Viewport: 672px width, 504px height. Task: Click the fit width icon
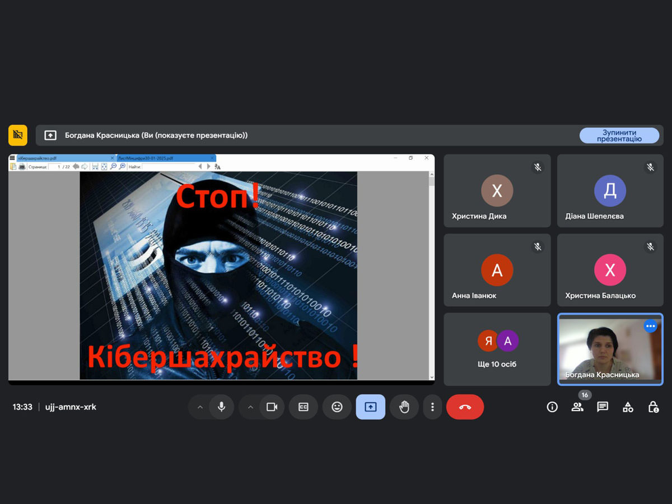click(x=95, y=166)
